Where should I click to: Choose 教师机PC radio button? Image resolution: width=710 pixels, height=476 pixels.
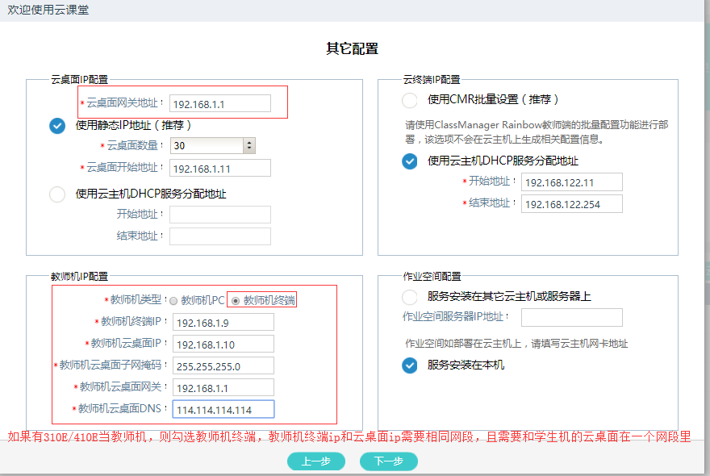(x=173, y=301)
